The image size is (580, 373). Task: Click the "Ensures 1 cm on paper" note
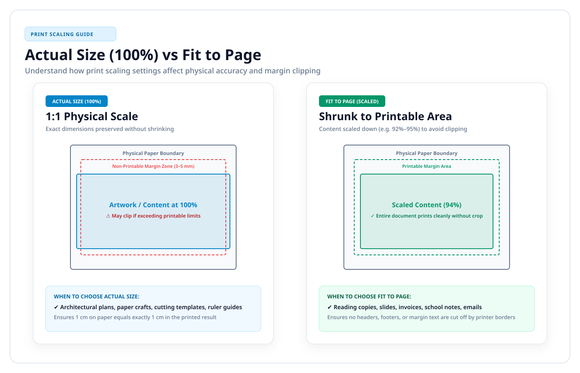(135, 317)
